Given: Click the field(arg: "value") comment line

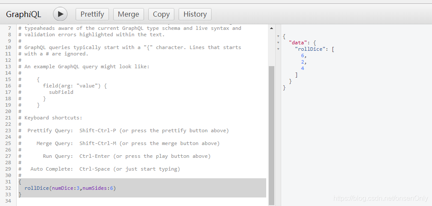Looking at the screenshot, I should click(75, 86).
